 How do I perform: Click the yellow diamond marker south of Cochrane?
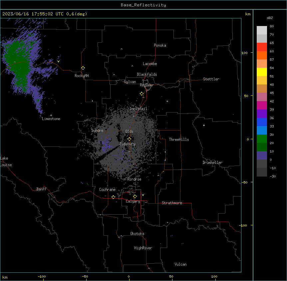[113, 197]
